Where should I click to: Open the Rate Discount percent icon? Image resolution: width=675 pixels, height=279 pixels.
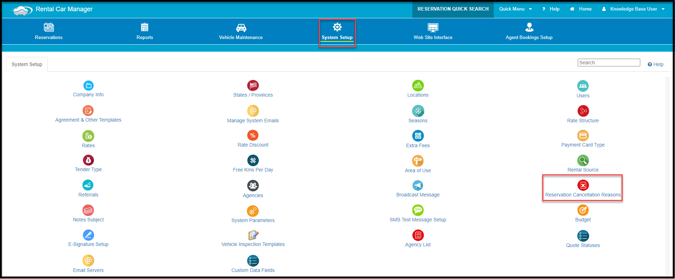tap(253, 135)
